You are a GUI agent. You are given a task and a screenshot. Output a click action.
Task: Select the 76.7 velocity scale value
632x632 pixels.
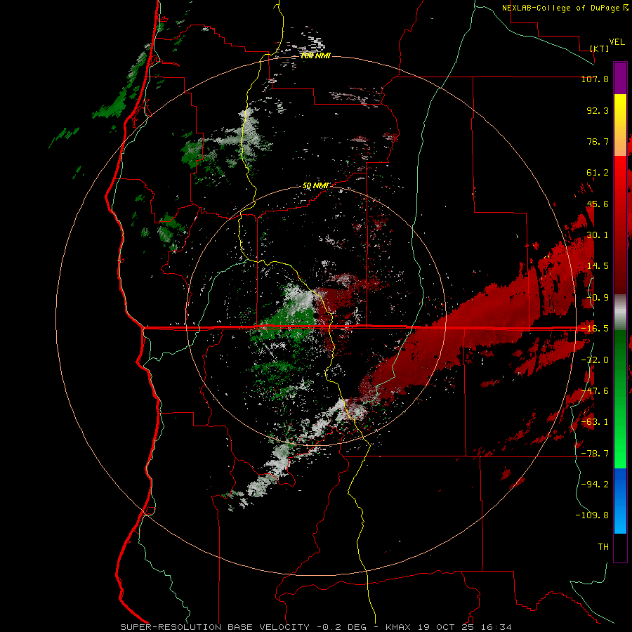pos(598,141)
